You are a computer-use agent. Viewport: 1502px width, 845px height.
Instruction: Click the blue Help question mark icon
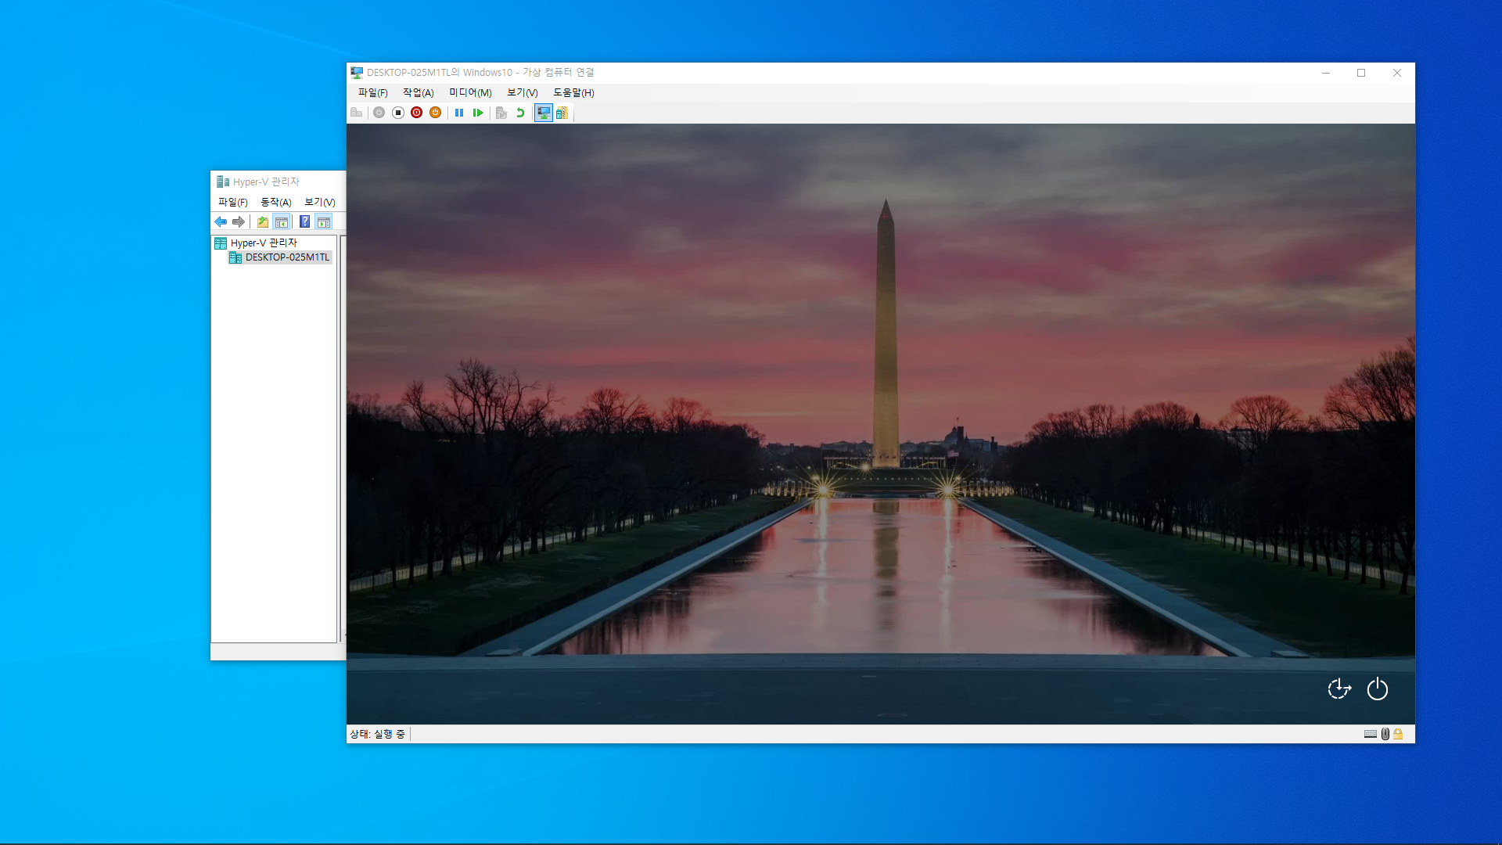click(304, 222)
